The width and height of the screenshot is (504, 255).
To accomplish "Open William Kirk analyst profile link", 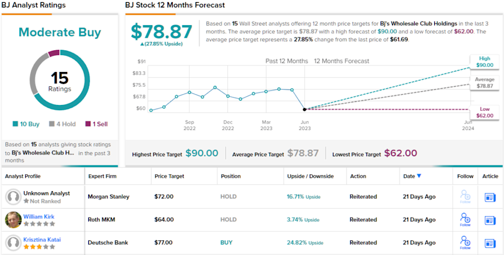I will pos(38,216).
